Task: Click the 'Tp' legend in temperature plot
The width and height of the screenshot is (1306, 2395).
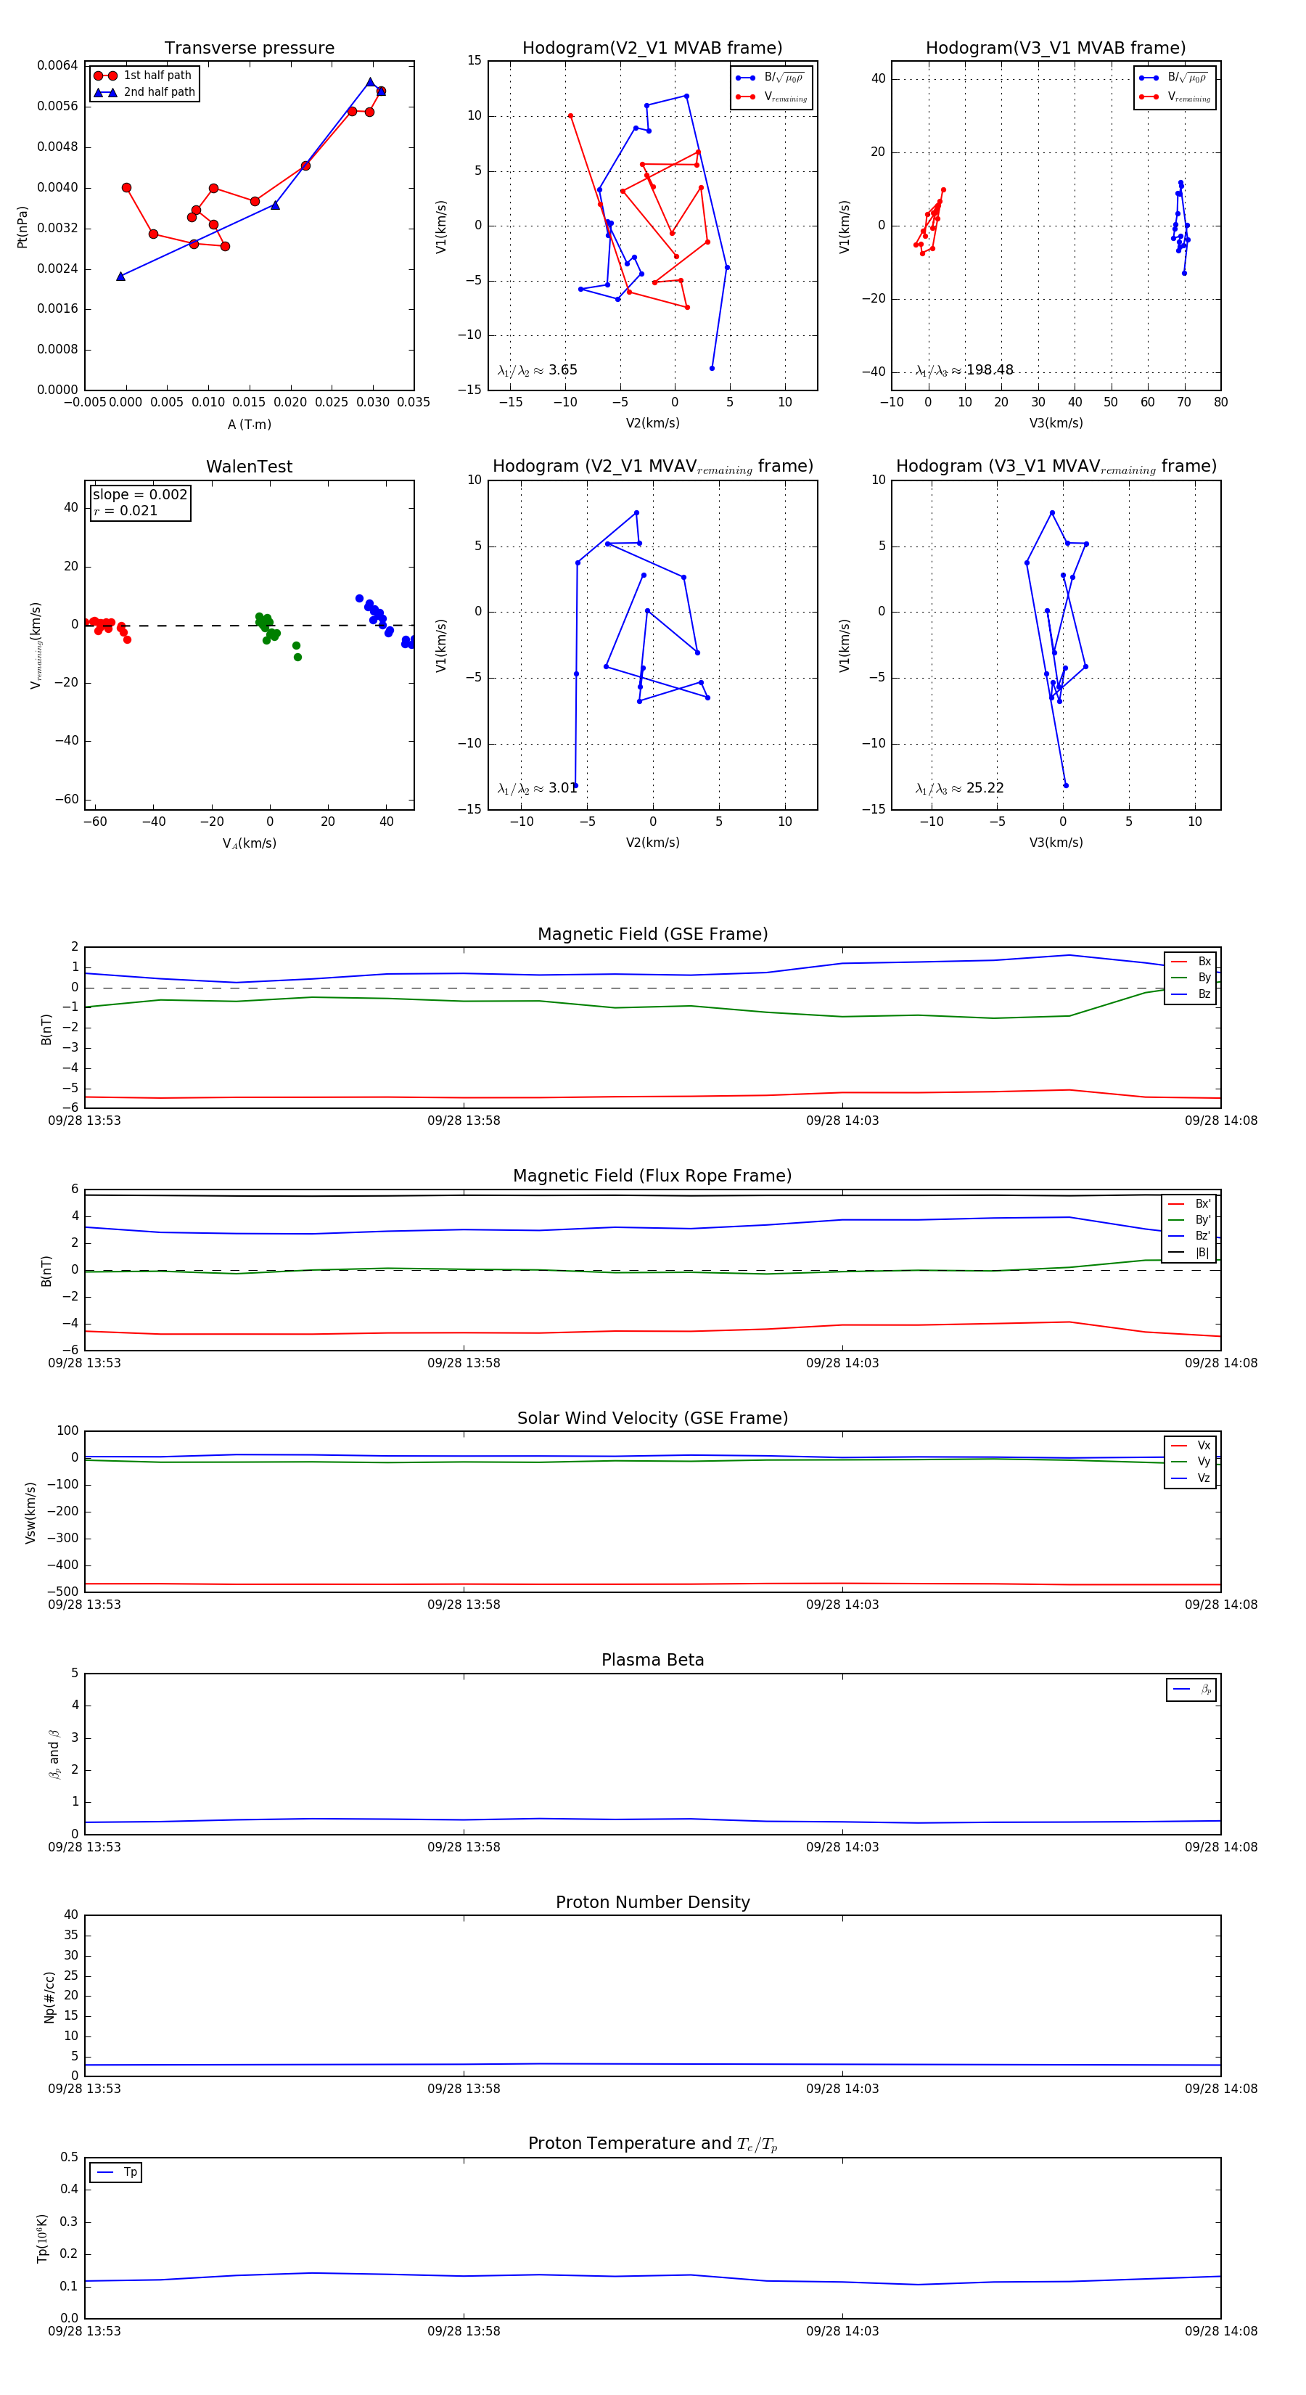Action: pyautogui.click(x=116, y=2172)
